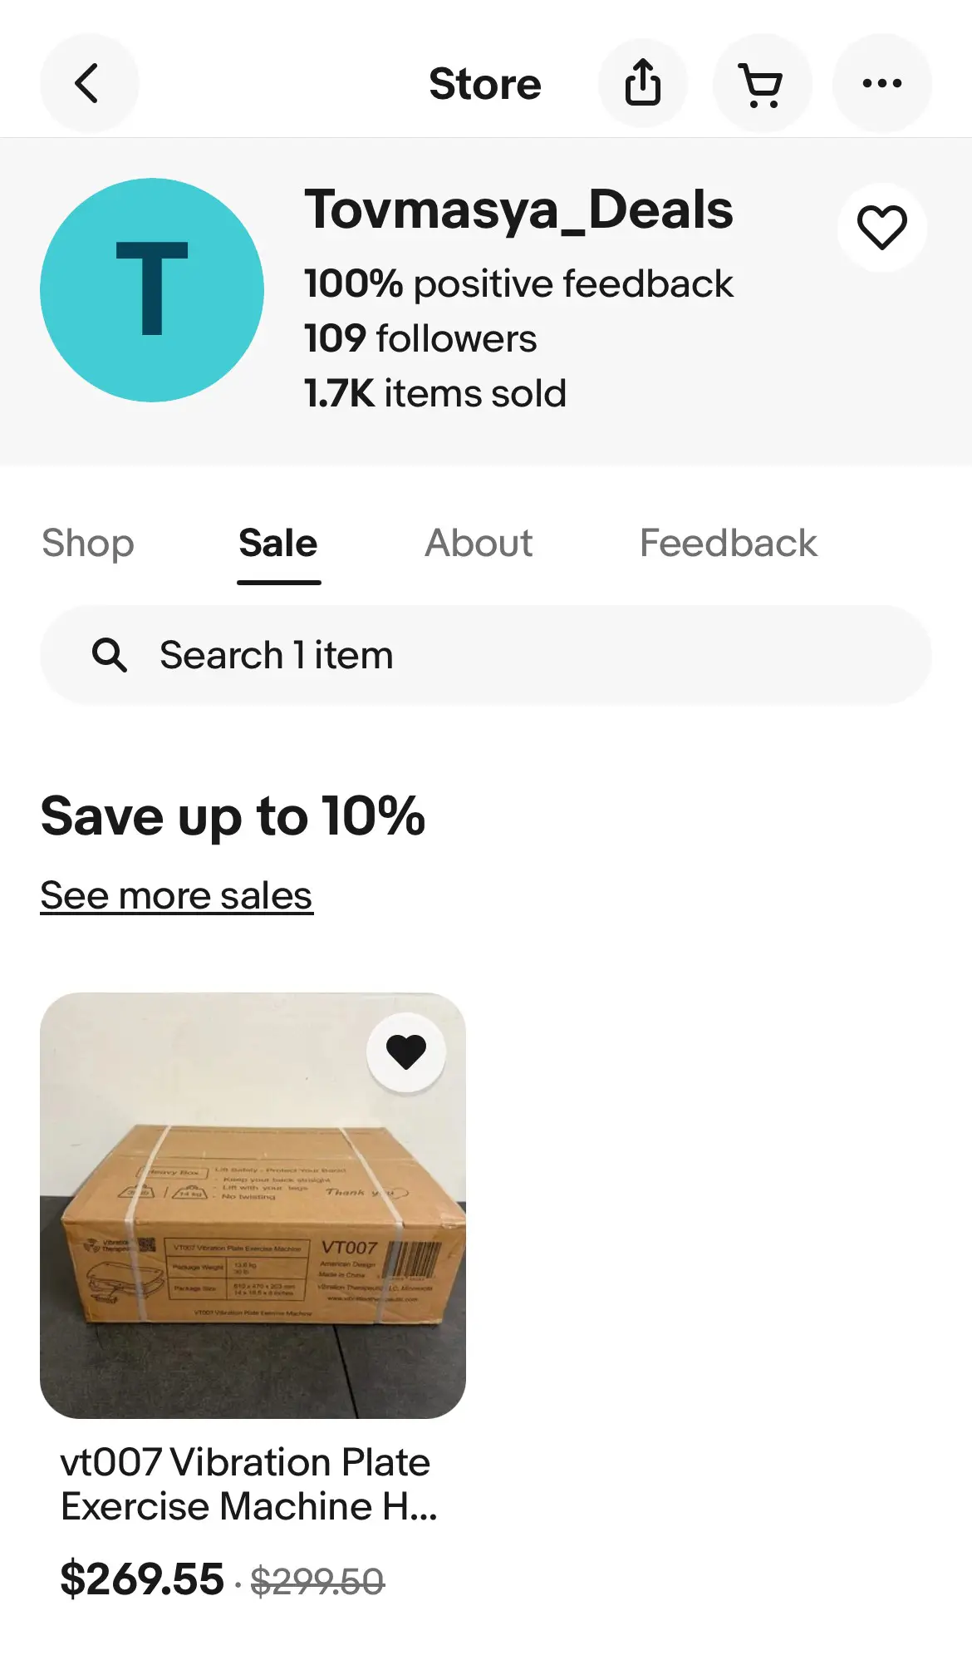Open the three-dot more options menu
Image resolution: width=972 pixels, height=1660 pixels.
click(881, 83)
